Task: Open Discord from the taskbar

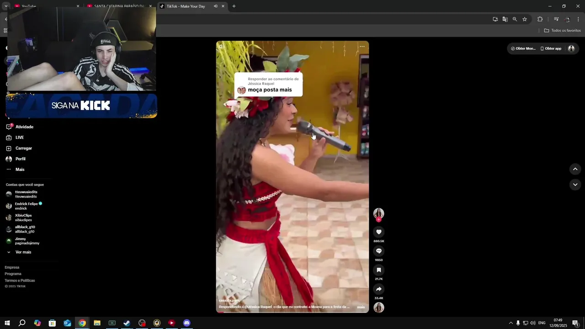Action: (x=186, y=323)
